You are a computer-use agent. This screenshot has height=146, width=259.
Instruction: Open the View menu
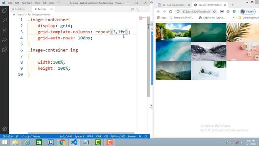[38, 3]
